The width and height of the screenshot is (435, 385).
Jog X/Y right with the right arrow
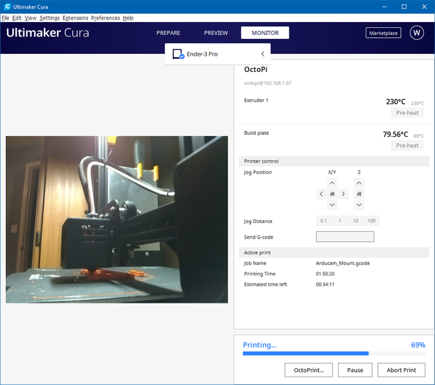tap(343, 194)
